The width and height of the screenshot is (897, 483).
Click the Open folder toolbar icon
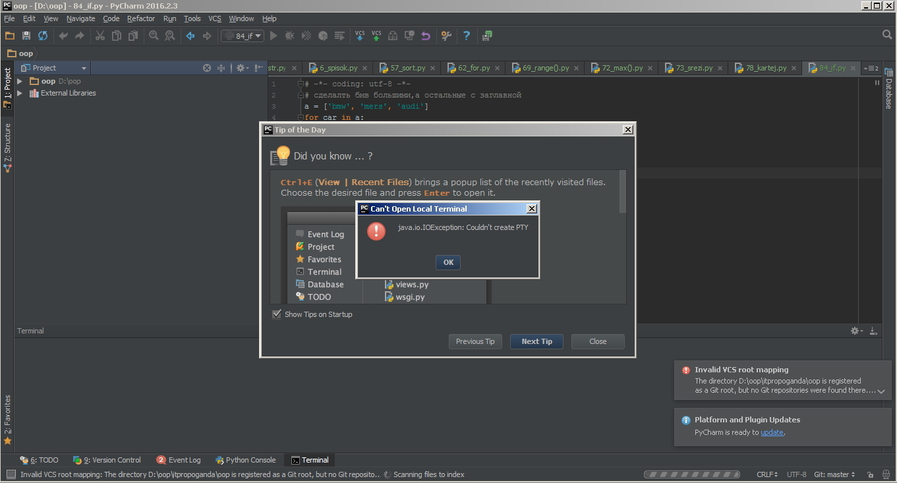pyautogui.click(x=10, y=36)
